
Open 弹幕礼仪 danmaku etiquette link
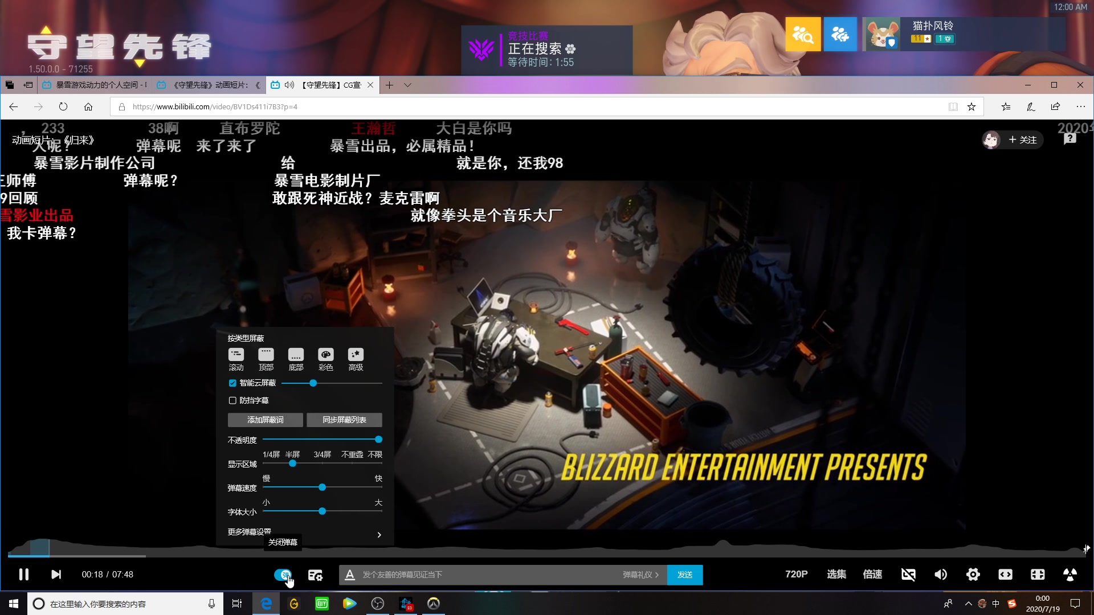(640, 575)
